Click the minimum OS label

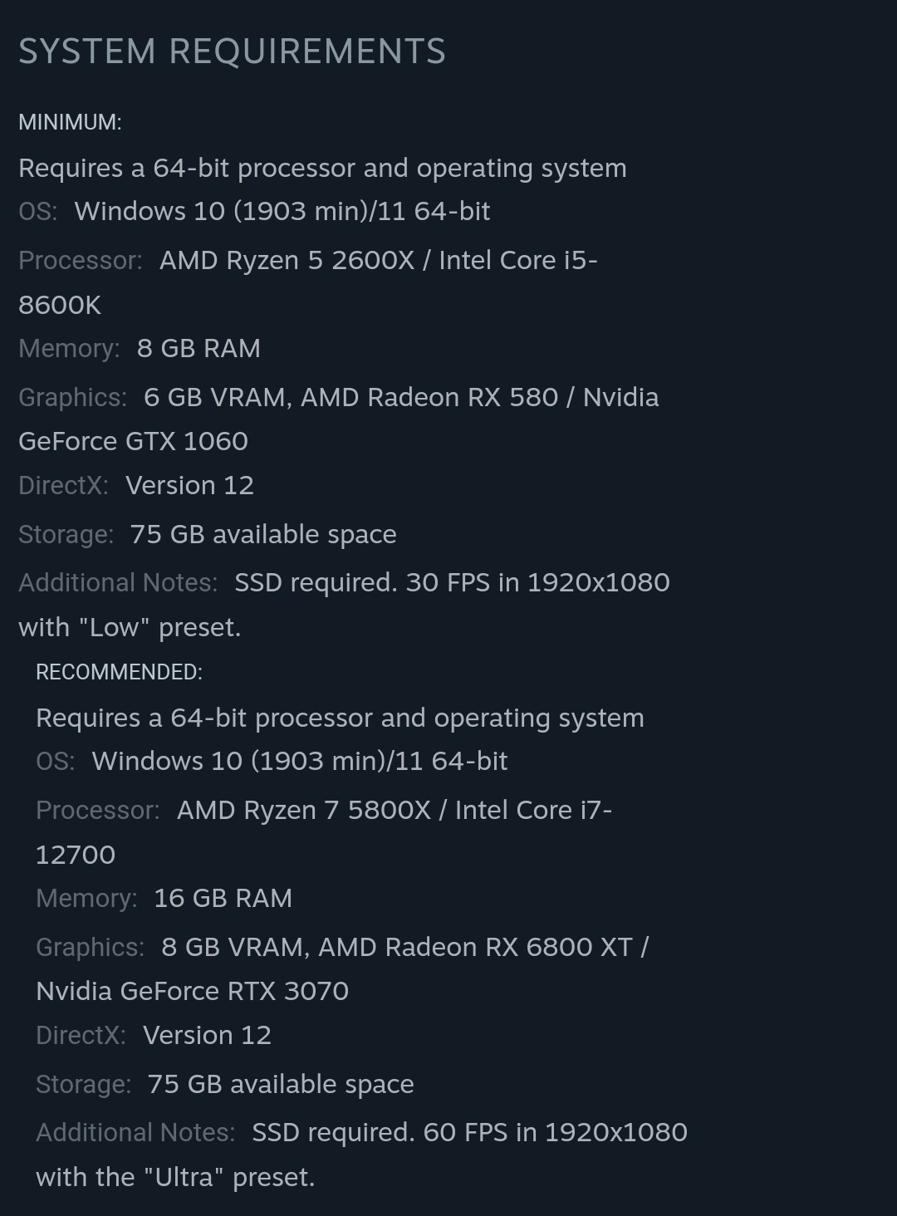[37, 211]
